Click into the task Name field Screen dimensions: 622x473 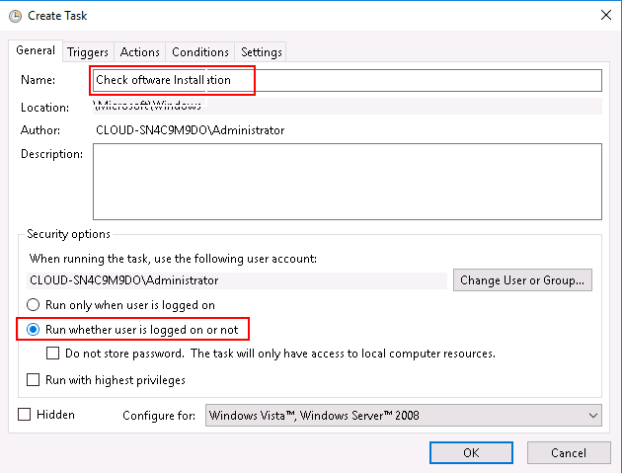tap(348, 80)
